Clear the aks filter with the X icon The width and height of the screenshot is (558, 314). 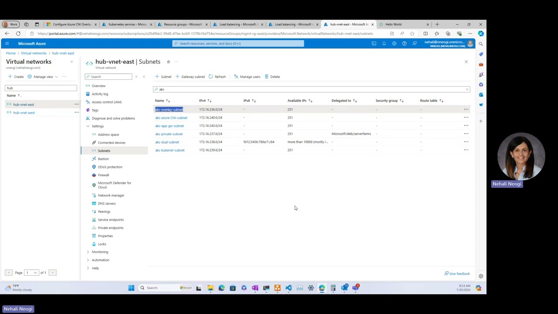467,89
